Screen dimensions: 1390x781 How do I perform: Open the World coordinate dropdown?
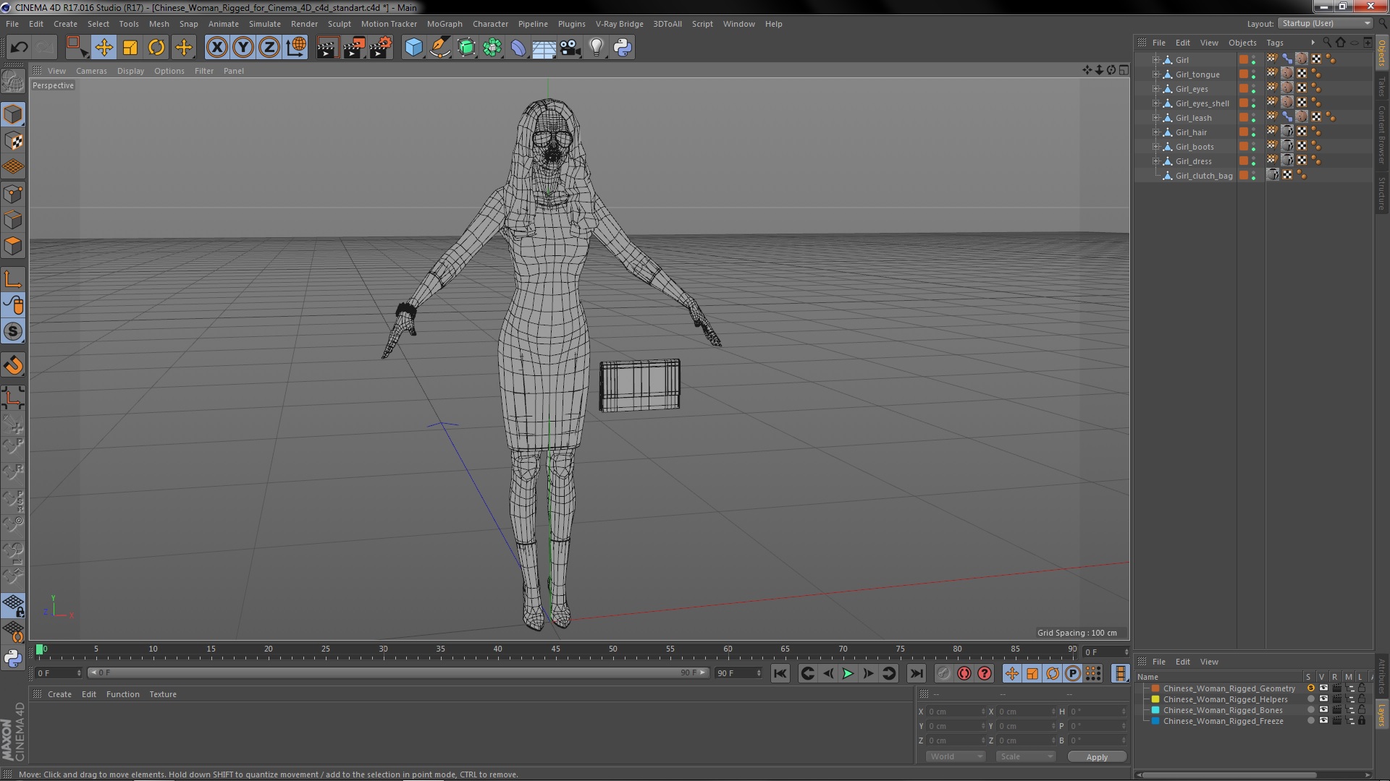(955, 756)
